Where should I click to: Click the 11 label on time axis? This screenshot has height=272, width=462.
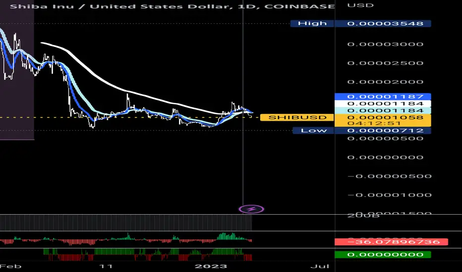pyautogui.click(x=106, y=266)
